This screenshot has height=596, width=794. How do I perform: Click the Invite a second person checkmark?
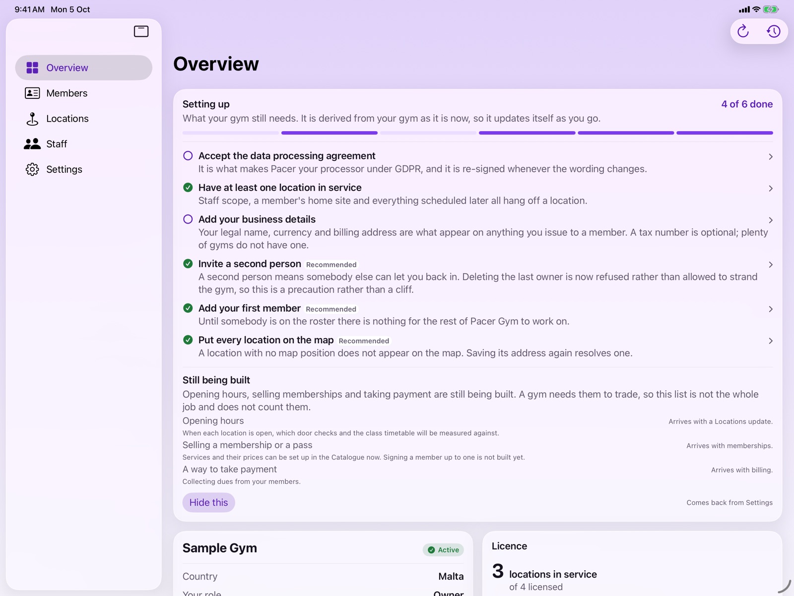coord(188,264)
